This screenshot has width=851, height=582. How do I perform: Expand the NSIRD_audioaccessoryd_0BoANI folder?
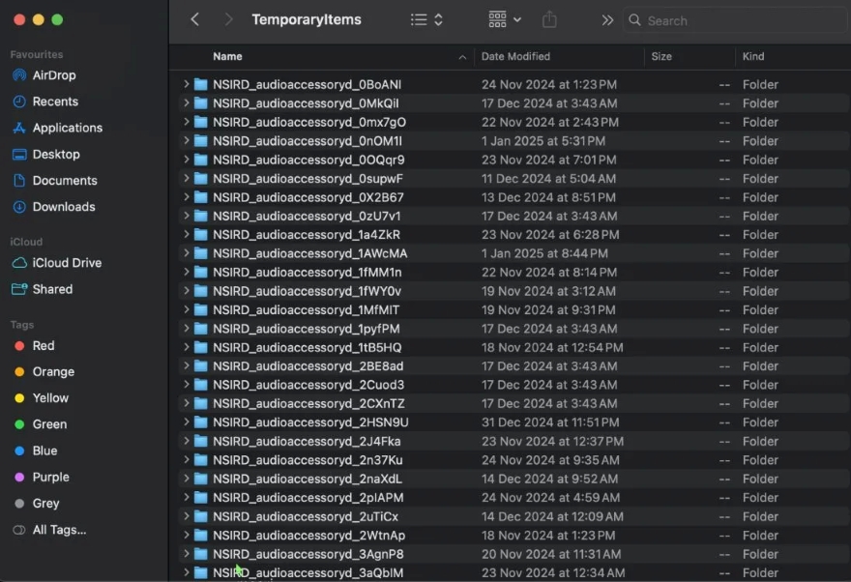(186, 85)
